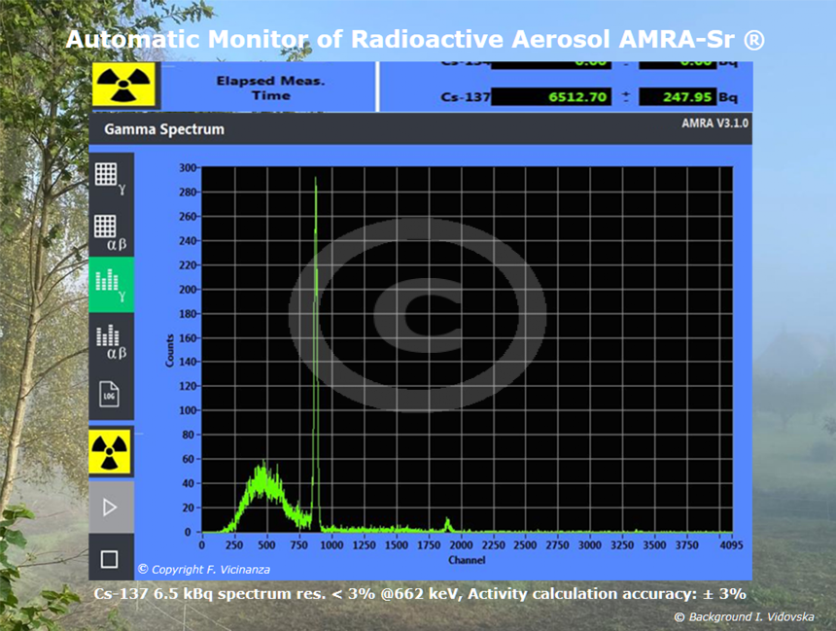Click the Counts axis label
Viewport: 836px width, 631px height.
click(169, 350)
